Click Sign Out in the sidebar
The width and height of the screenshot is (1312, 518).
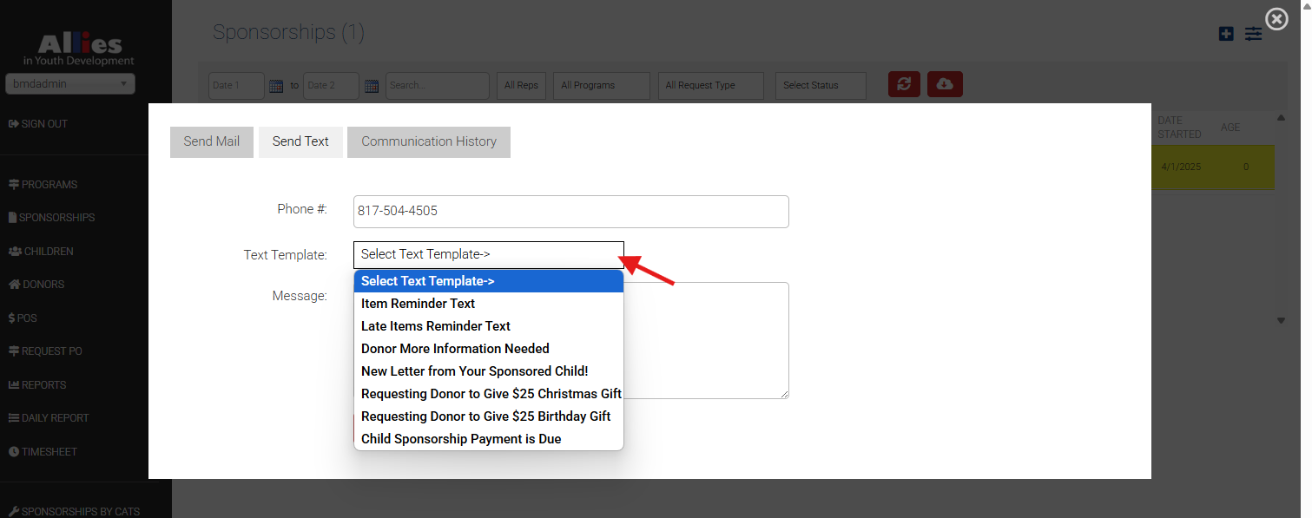pyautogui.click(x=38, y=124)
